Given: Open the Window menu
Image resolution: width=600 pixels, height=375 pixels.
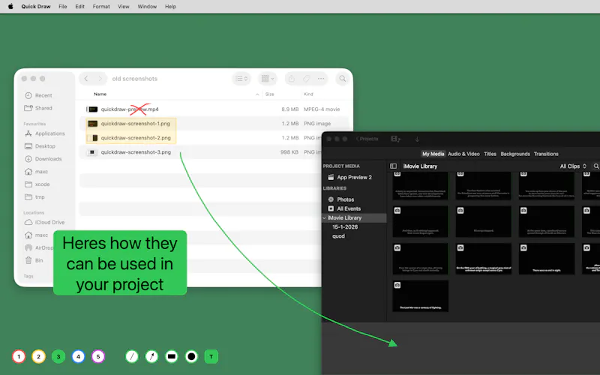Looking at the screenshot, I should tap(147, 7).
